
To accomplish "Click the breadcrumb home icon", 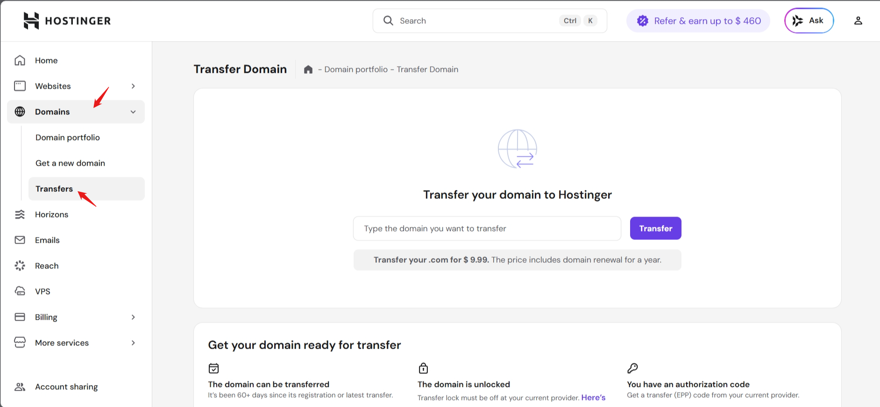I will pyautogui.click(x=308, y=69).
